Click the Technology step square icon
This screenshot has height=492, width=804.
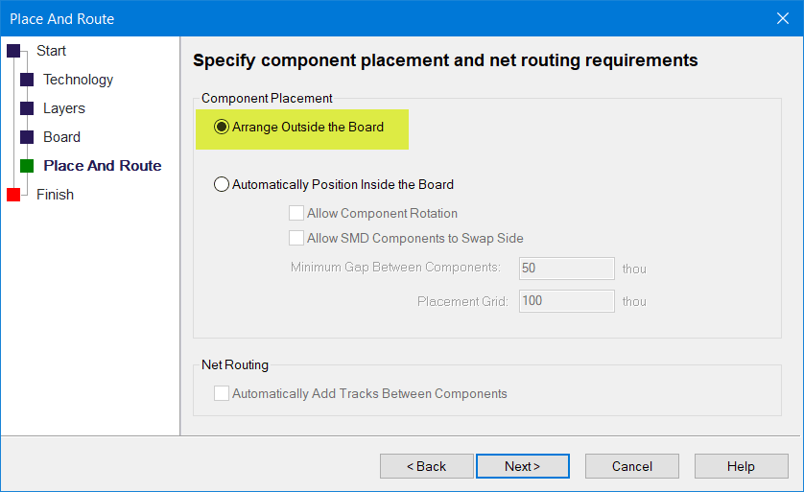tap(27, 80)
